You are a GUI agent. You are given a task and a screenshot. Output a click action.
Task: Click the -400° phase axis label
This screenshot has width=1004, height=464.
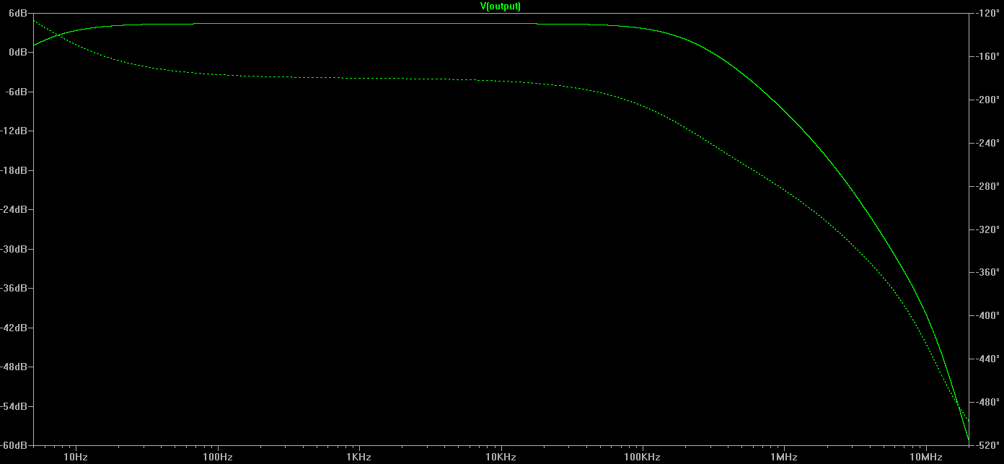point(987,315)
